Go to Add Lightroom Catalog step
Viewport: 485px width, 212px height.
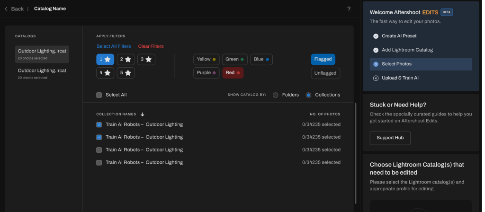(407, 50)
